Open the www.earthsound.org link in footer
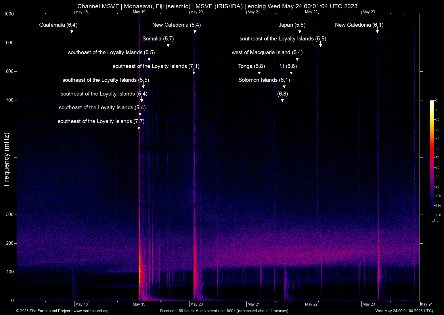 91,311
